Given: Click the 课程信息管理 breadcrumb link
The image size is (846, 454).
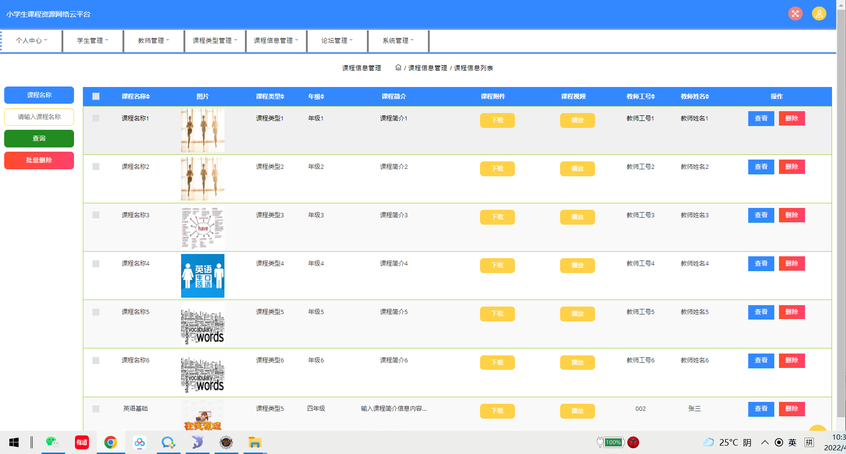Looking at the screenshot, I should click(x=427, y=68).
